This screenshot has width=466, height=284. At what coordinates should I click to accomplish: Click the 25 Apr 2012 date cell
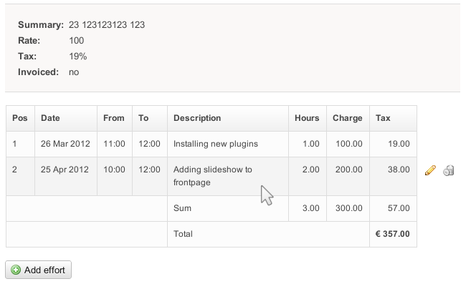click(x=66, y=176)
